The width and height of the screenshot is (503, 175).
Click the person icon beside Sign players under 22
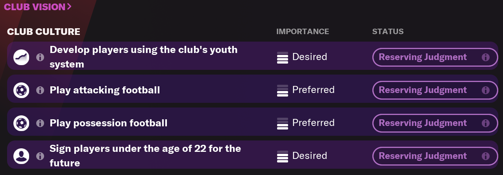21,156
